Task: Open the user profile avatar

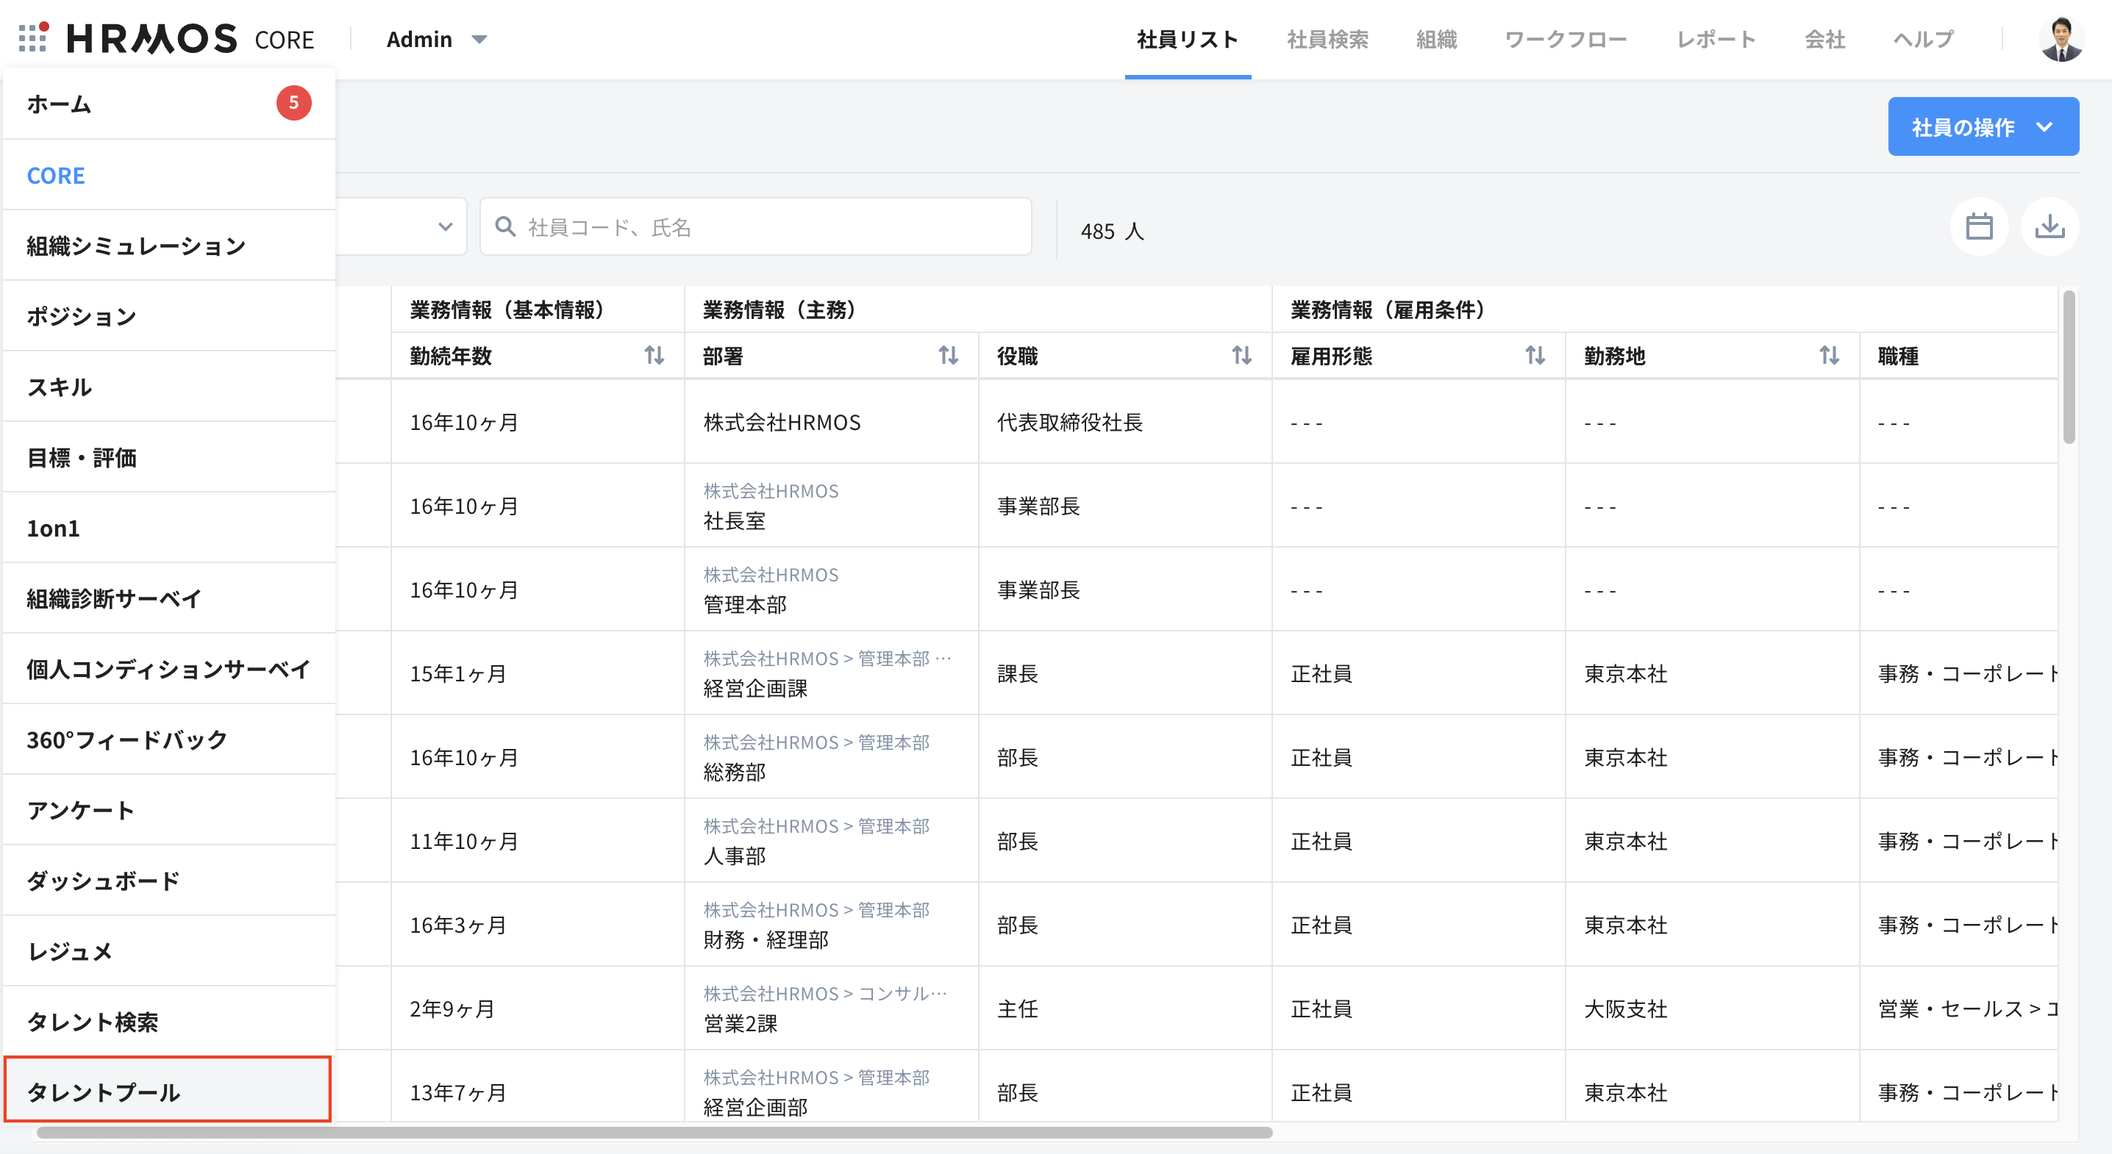Action: (x=2061, y=38)
